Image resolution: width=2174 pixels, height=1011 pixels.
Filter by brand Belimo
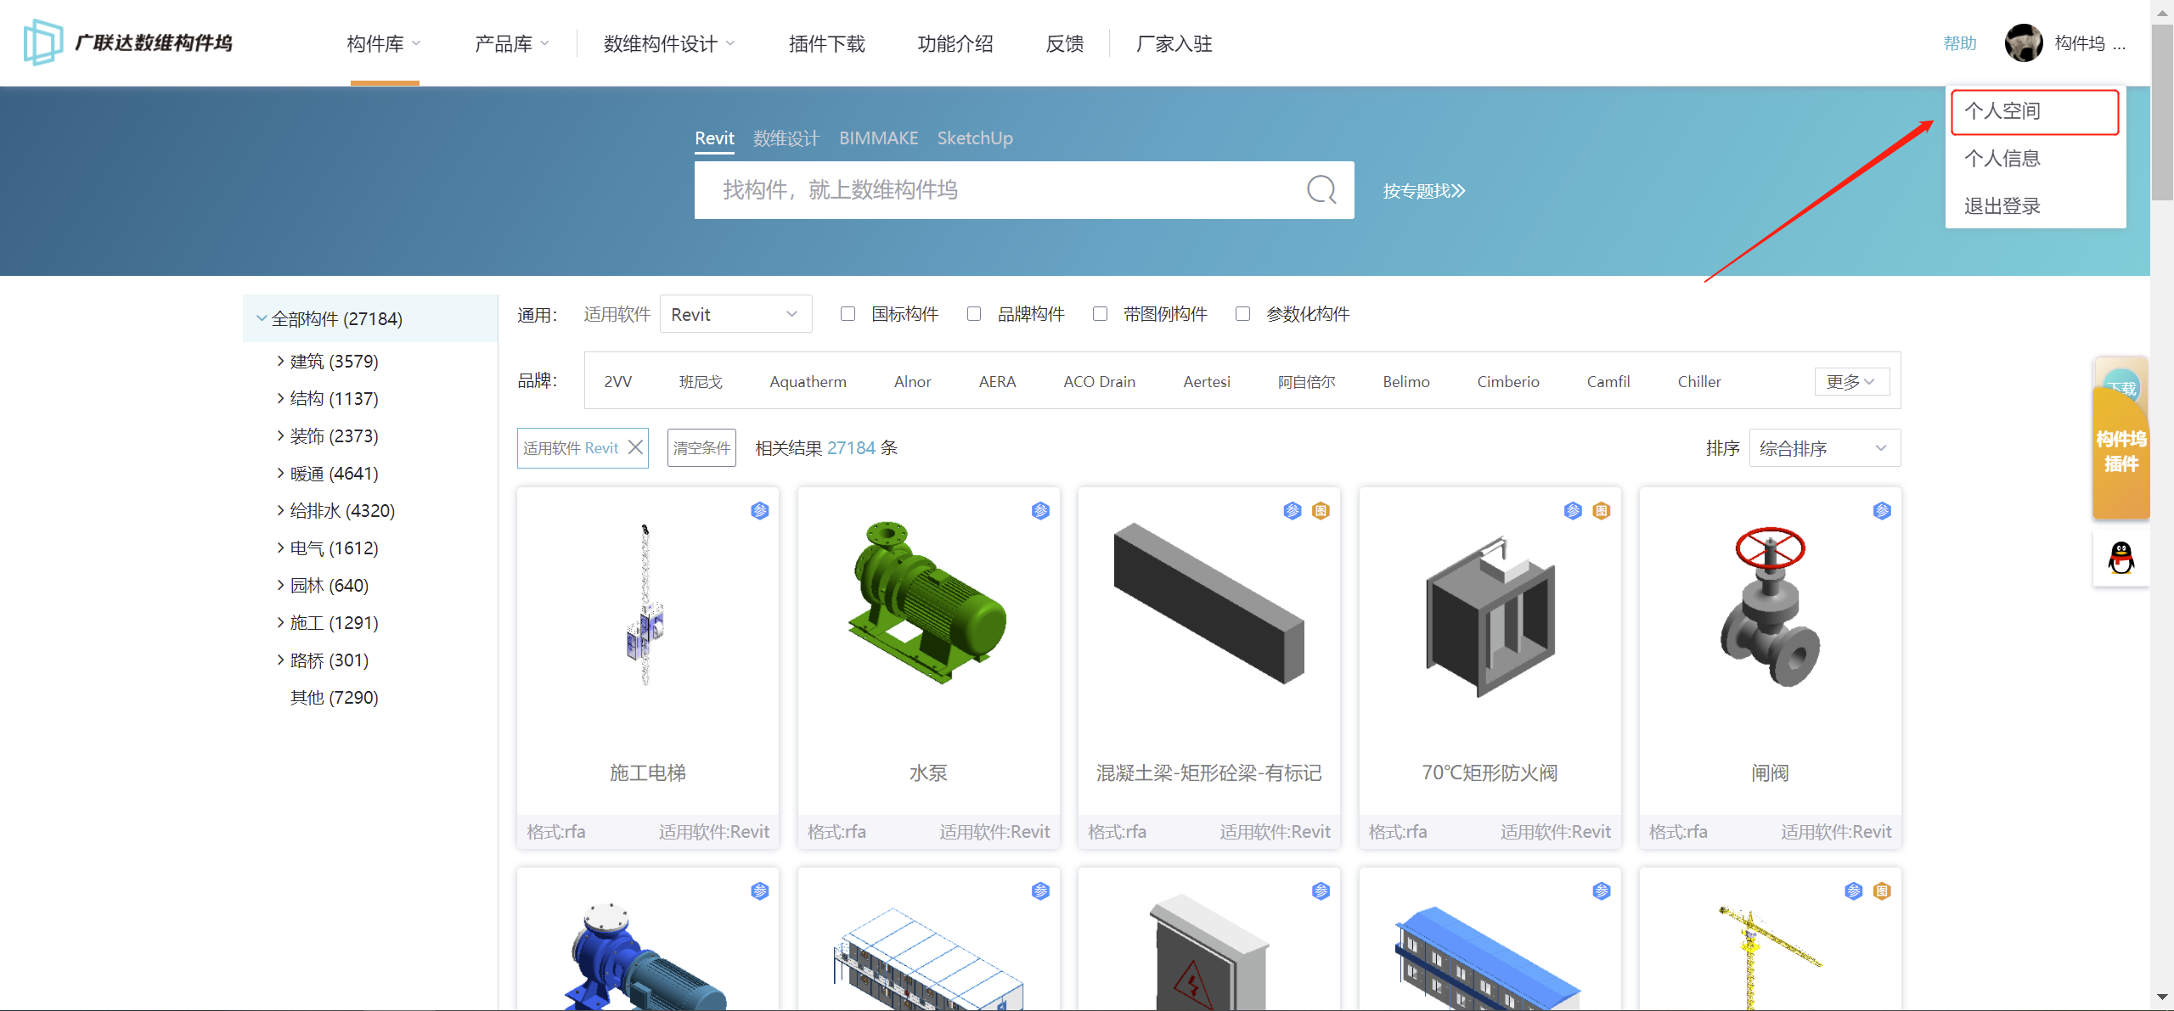tap(1405, 381)
